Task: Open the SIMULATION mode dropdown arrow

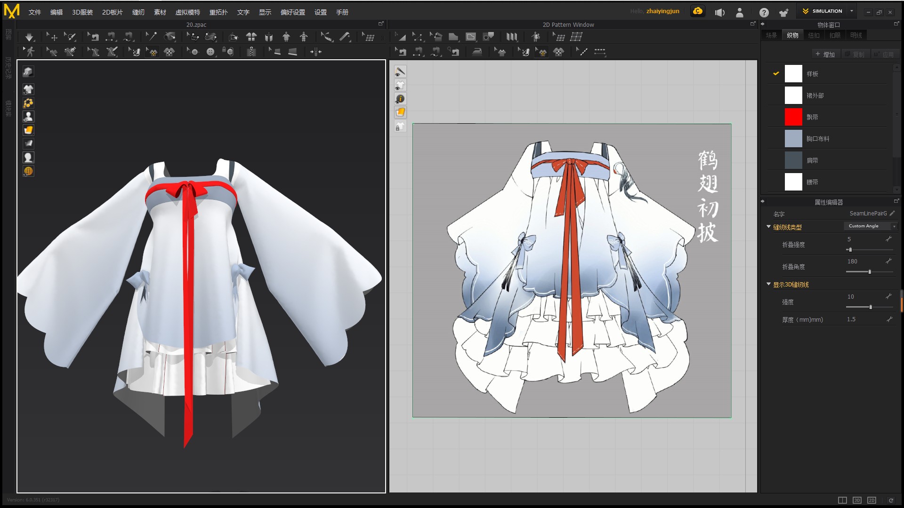Action: point(851,11)
